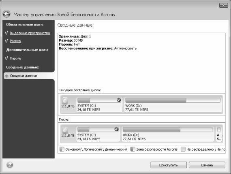Click arrow icon beside Сводные данные step
Screen dimensions: 231x174
point(6,76)
